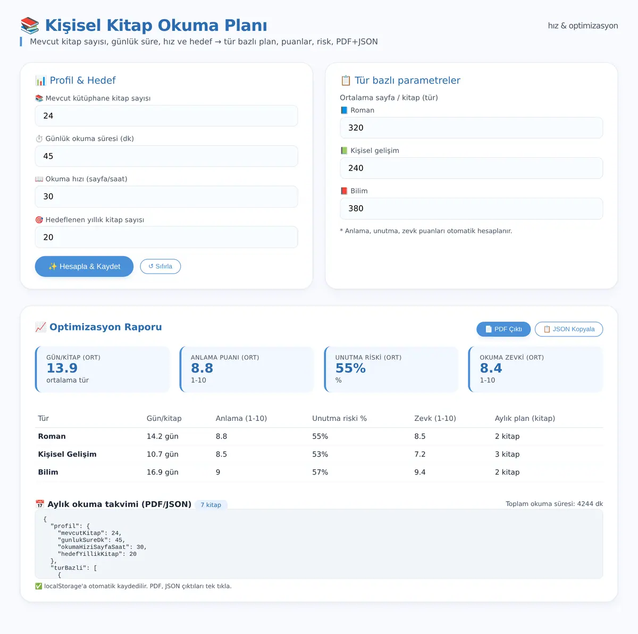
Task: Click the 57% unutma riski cell
Action: point(320,472)
